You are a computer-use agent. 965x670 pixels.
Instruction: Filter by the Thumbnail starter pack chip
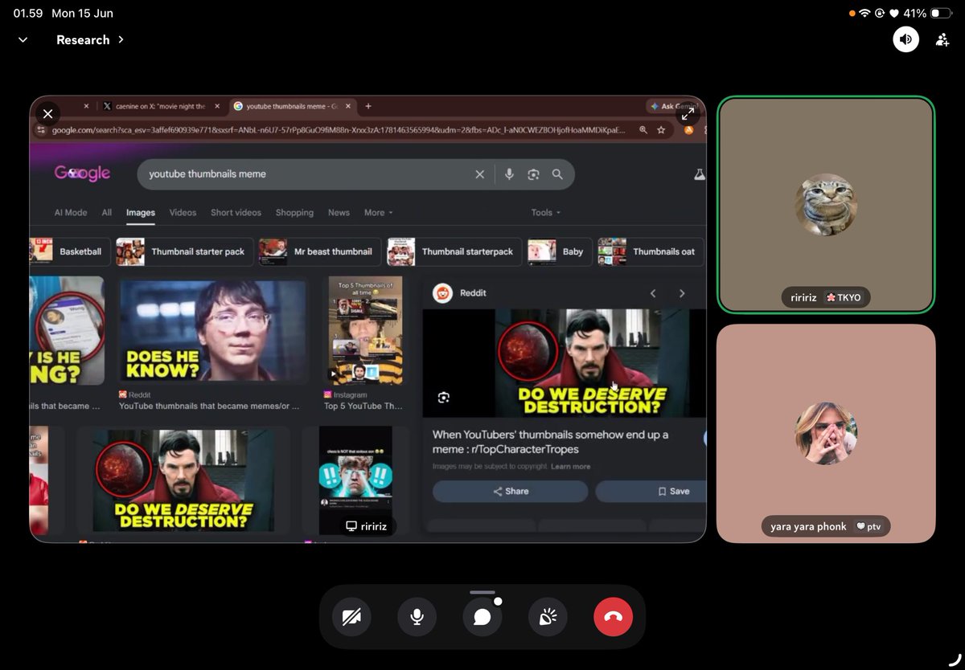(x=184, y=251)
